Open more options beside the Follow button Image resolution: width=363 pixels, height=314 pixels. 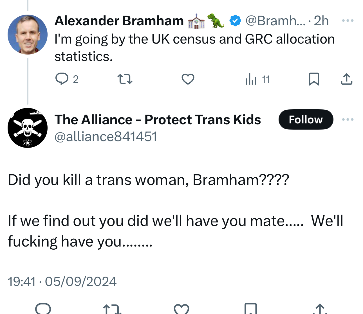tap(348, 119)
